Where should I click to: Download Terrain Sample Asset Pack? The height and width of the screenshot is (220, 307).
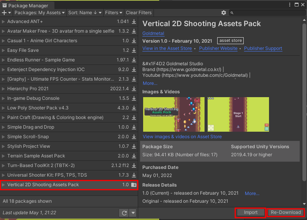pos(134,156)
